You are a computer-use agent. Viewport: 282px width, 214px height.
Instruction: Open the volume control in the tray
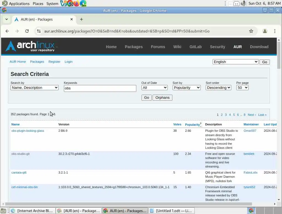(x=243, y=3)
